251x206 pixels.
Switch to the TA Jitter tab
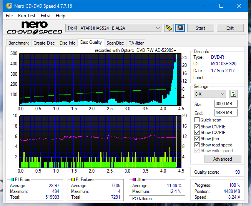point(136,43)
